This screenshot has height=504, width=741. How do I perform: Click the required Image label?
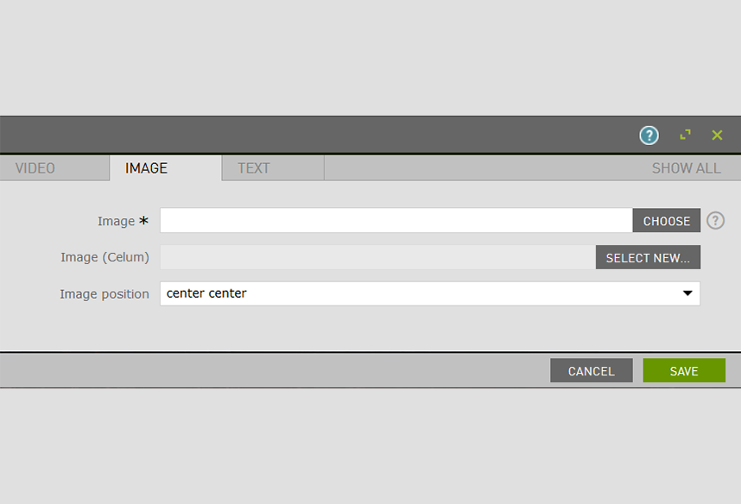pos(123,221)
